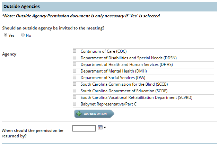Click the calendar date picker icon
The height and width of the screenshot is (144, 219).
click(100, 127)
